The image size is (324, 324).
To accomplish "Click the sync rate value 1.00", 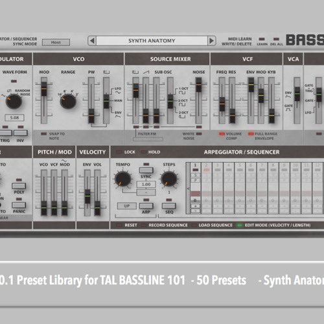I will (x=146, y=185).
